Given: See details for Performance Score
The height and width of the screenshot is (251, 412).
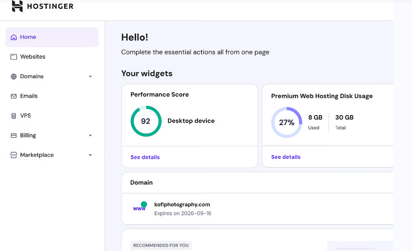Looking at the screenshot, I should pos(145,157).
